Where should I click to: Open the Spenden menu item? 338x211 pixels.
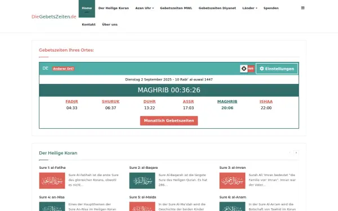[x=271, y=8]
